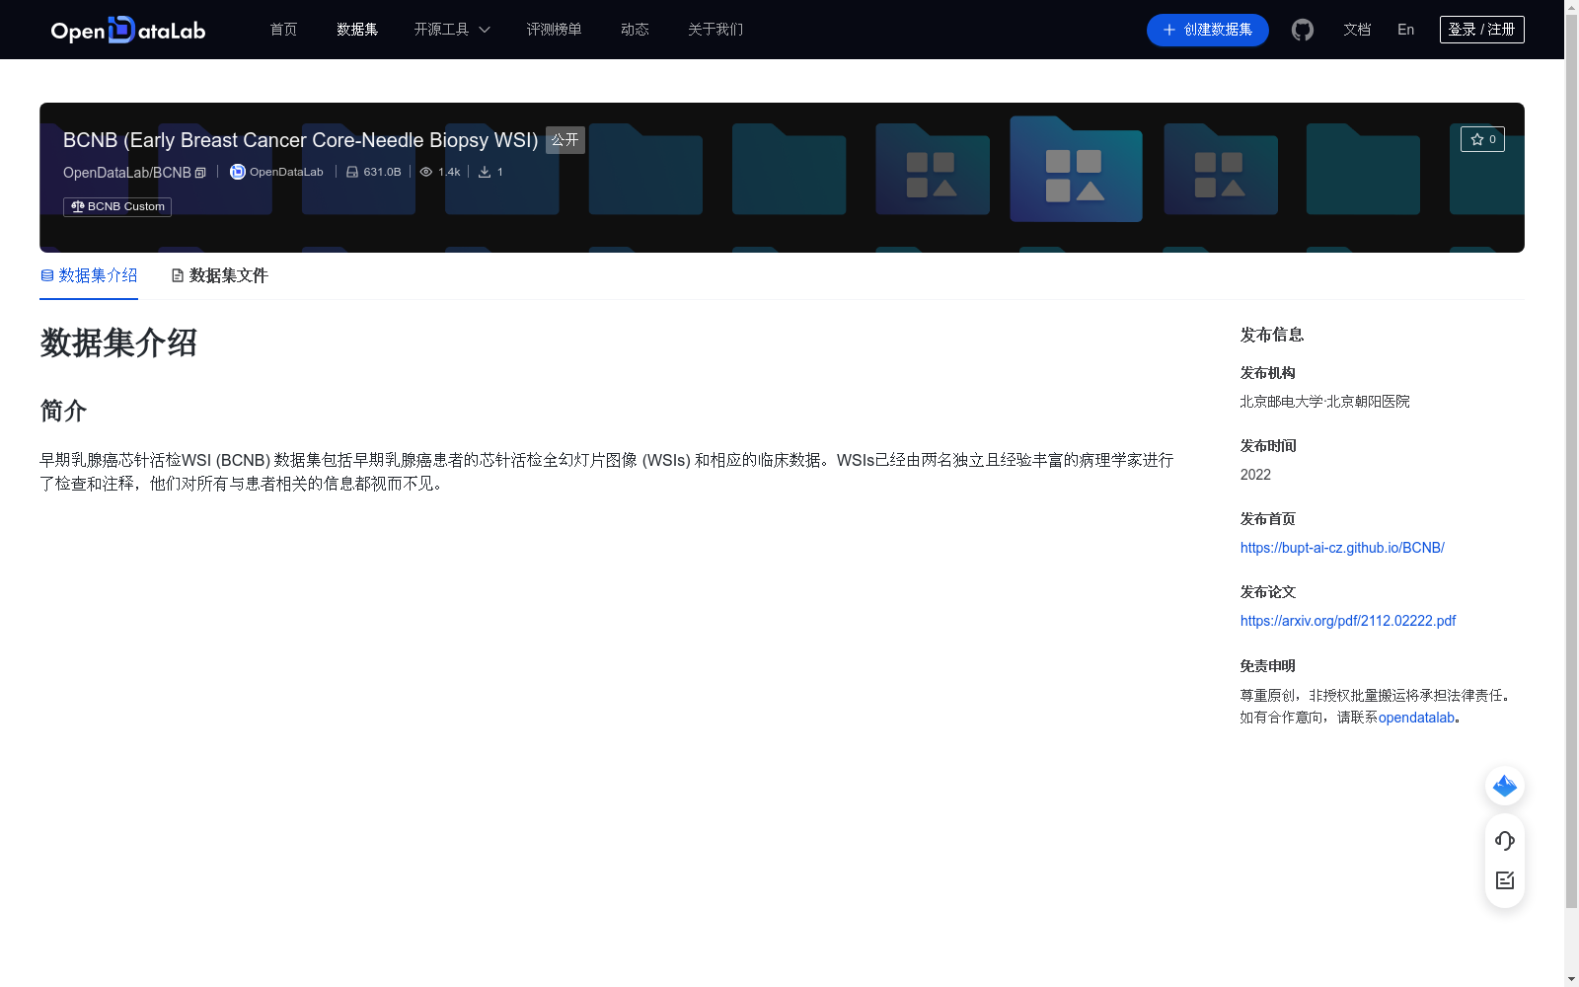Image resolution: width=1579 pixels, height=987 pixels.
Task: Click the scrollbar down arrow
Action: point(1571,979)
